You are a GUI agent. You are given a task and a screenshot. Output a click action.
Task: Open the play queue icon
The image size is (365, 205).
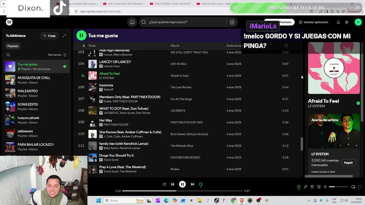pos(312,187)
